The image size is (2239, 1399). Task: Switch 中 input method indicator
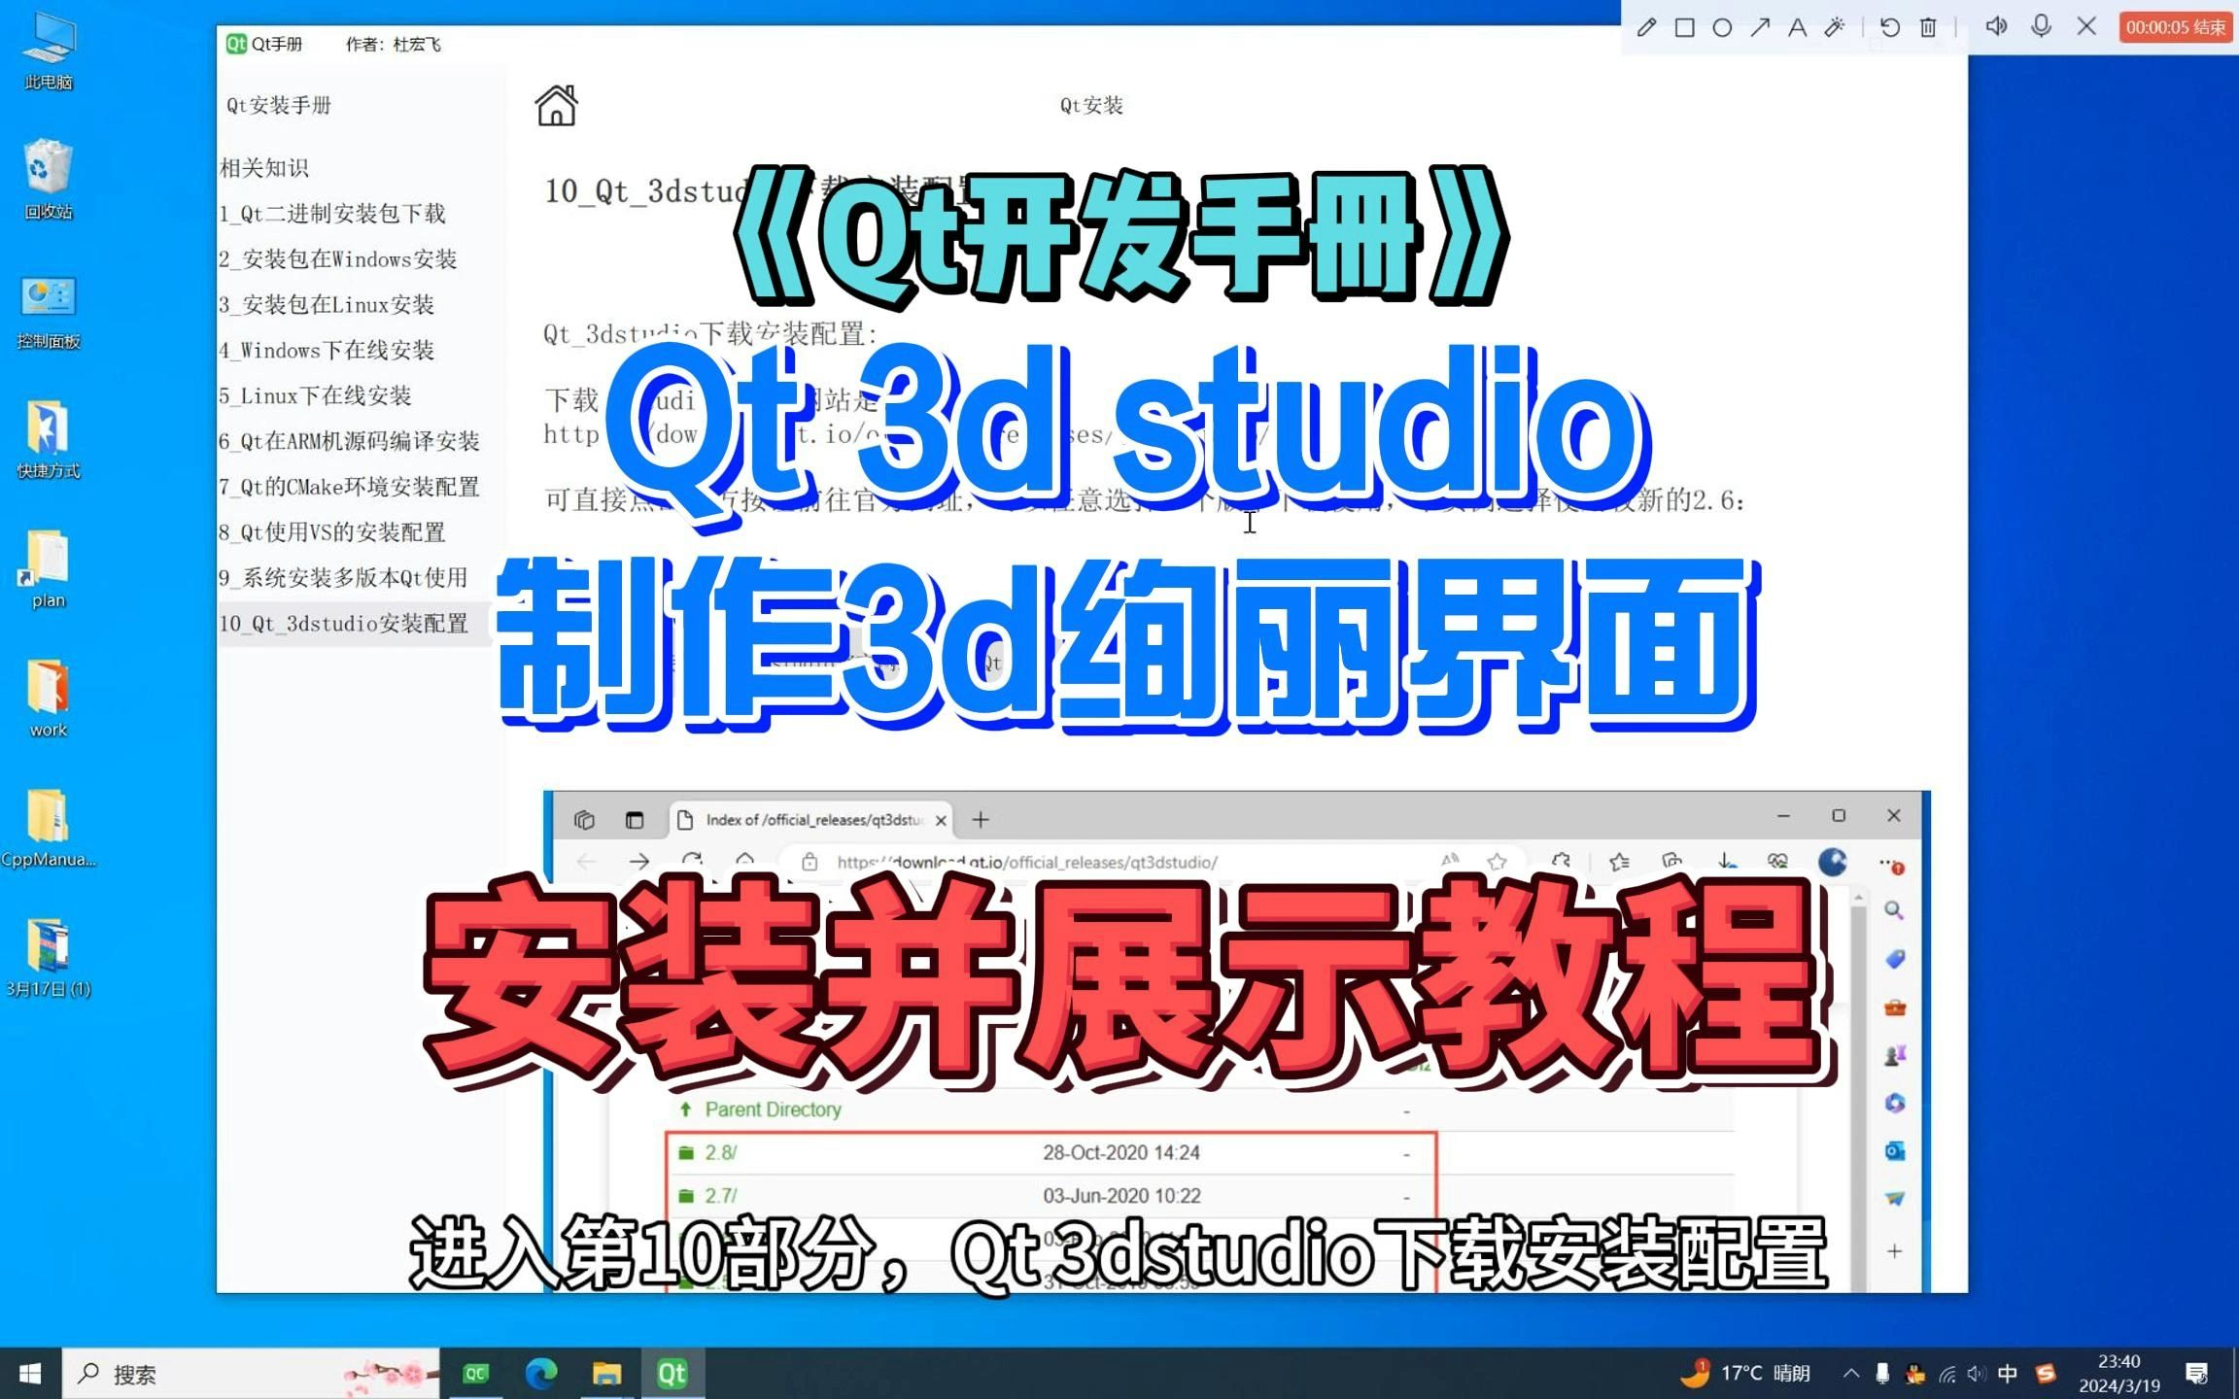[2008, 1374]
